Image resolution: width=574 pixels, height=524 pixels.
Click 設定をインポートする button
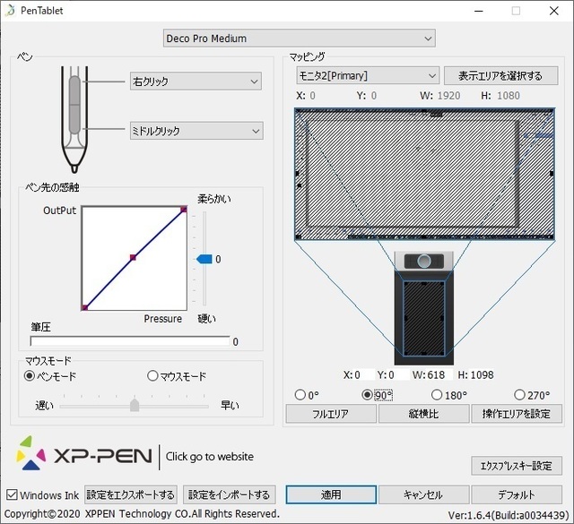point(230,494)
